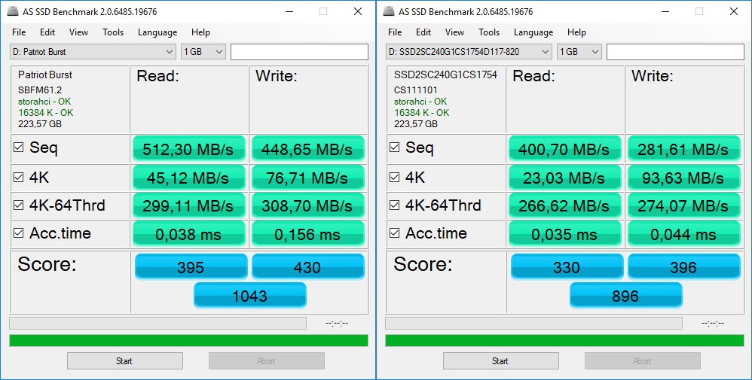Click write score 430
This screenshot has height=380, width=752.
(308, 267)
